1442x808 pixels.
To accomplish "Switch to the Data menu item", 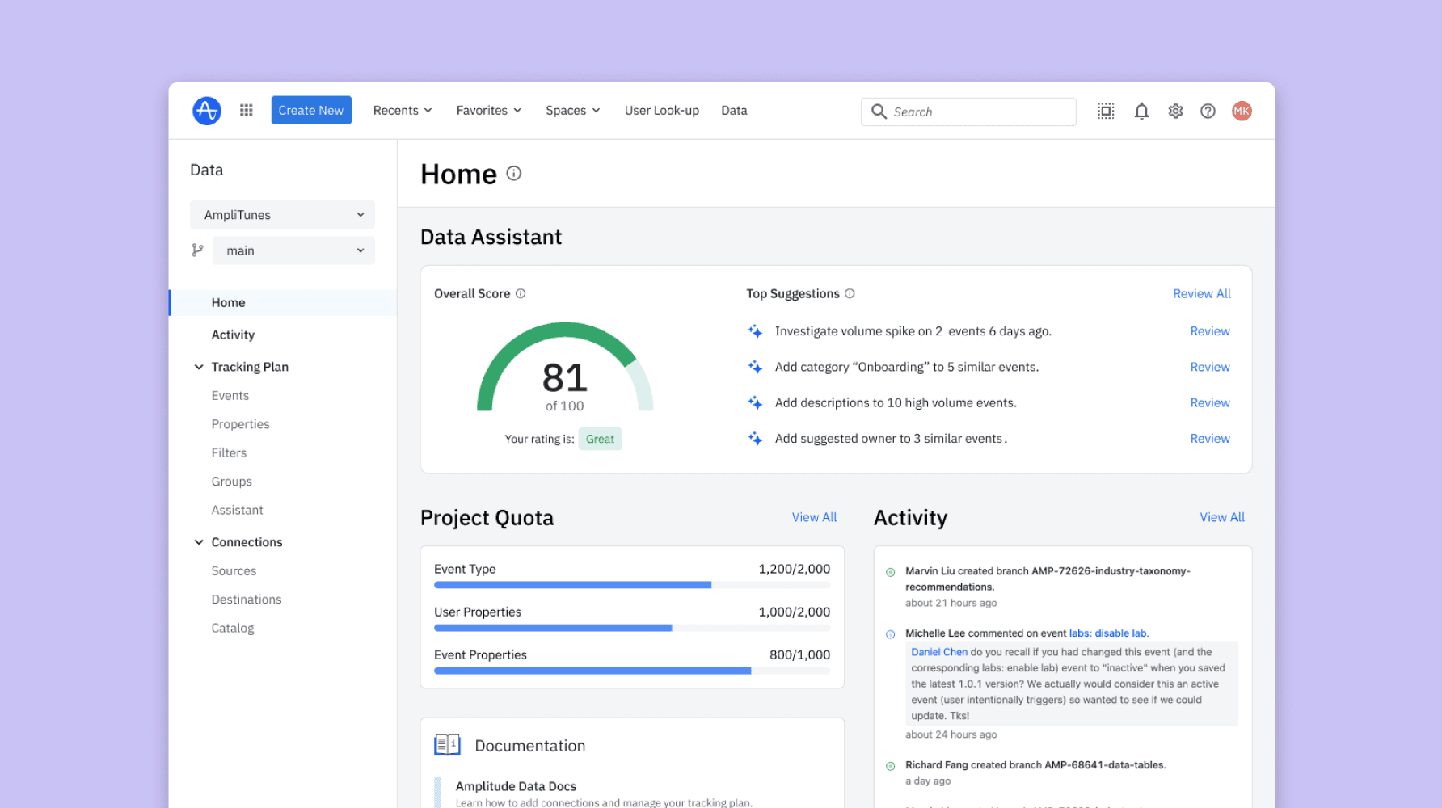I will [x=734, y=110].
